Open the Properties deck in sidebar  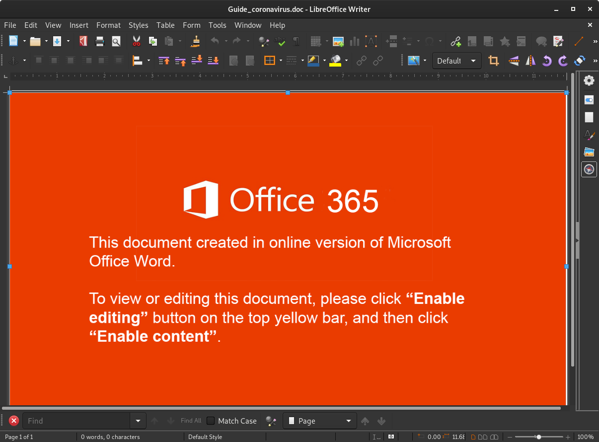click(589, 100)
